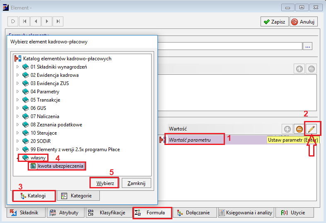Image resolution: width=326 pixels, height=223 pixels.
Task: Click the pencil Ustaw parametr icon
Action: (312, 129)
